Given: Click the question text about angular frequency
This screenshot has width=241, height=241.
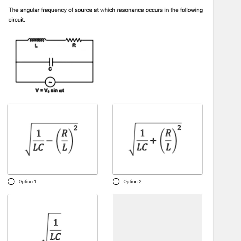Looking at the screenshot, I should coord(105,10).
